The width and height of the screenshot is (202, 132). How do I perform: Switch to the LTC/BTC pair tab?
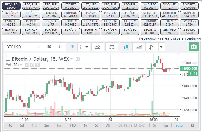71,6
